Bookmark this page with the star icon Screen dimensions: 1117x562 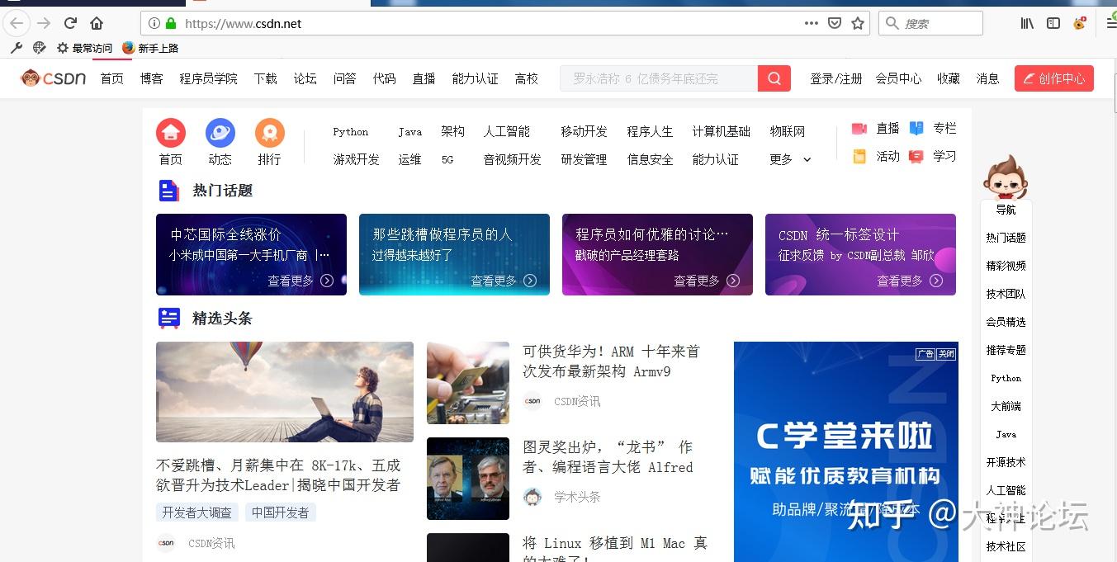[x=858, y=23]
